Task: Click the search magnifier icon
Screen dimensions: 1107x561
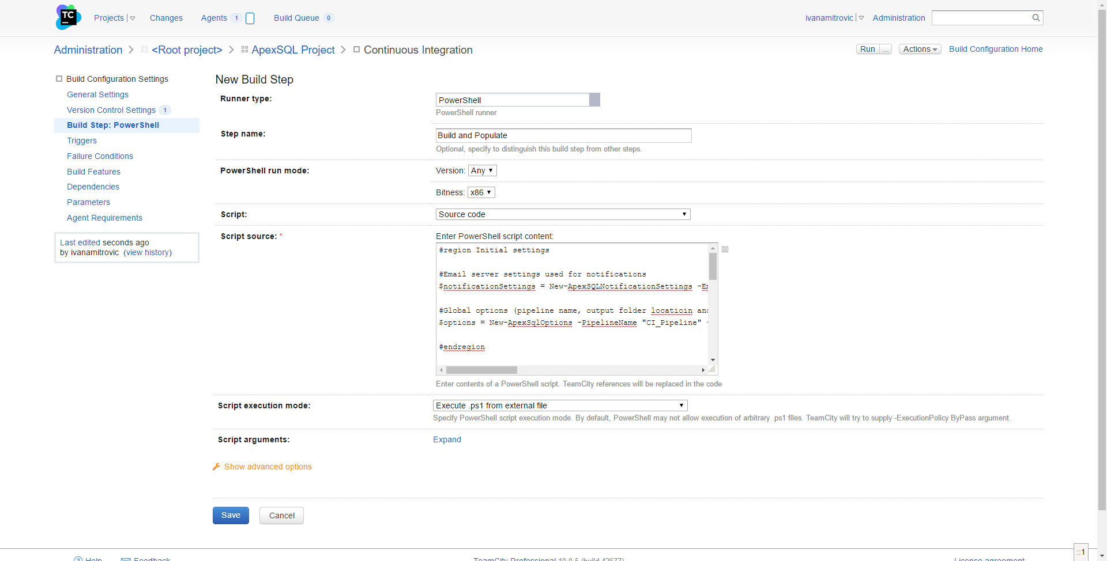Action: click(x=1036, y=18)
